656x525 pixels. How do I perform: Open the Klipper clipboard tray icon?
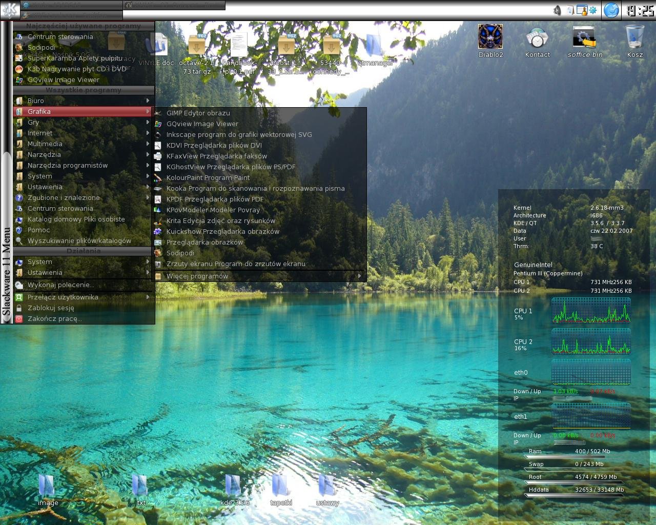tap(570, 10)
